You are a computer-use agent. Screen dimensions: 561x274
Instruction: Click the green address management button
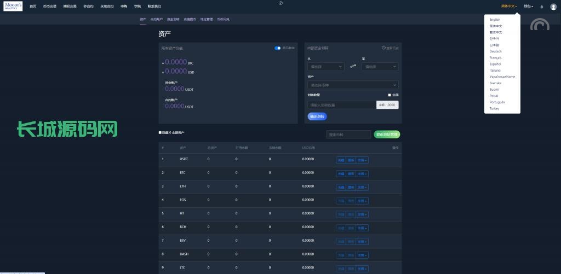click(387, 135)
